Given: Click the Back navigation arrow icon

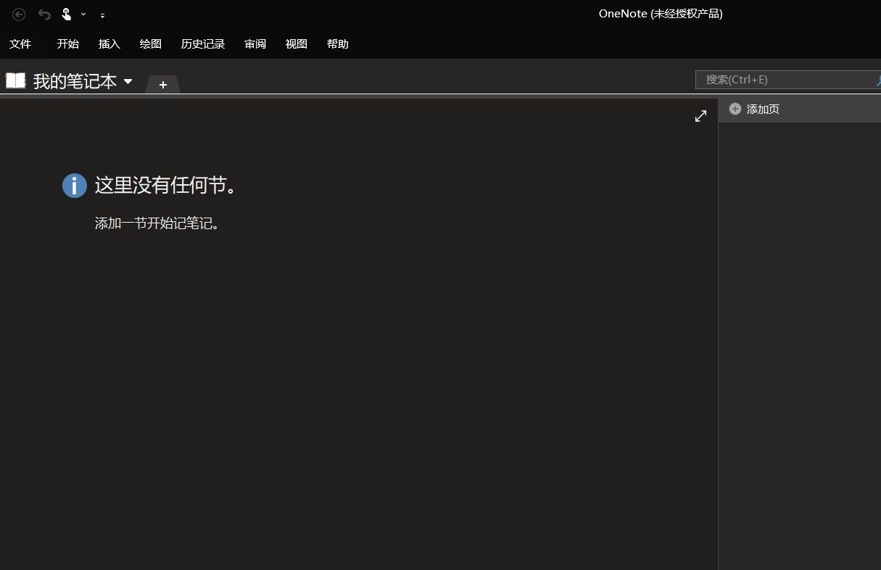Looking at the screenshot, I should click(x=20, y=15).
